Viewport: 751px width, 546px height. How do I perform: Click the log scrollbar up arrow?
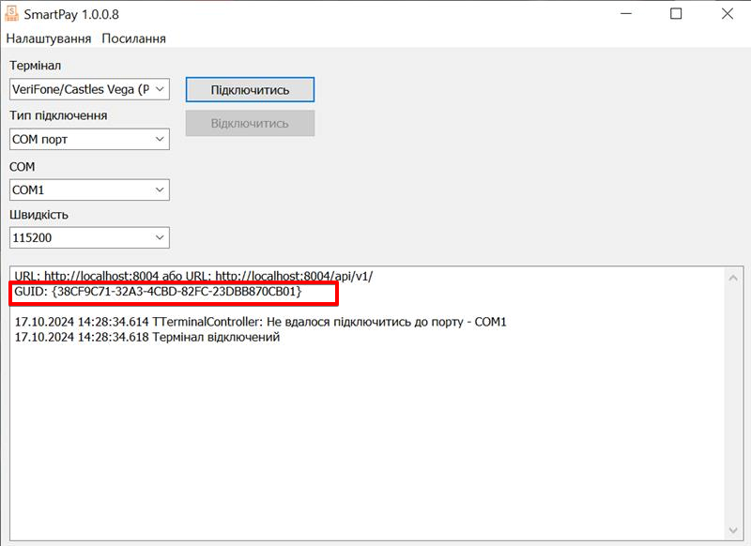pyautogui.click(x=735, y=276)
